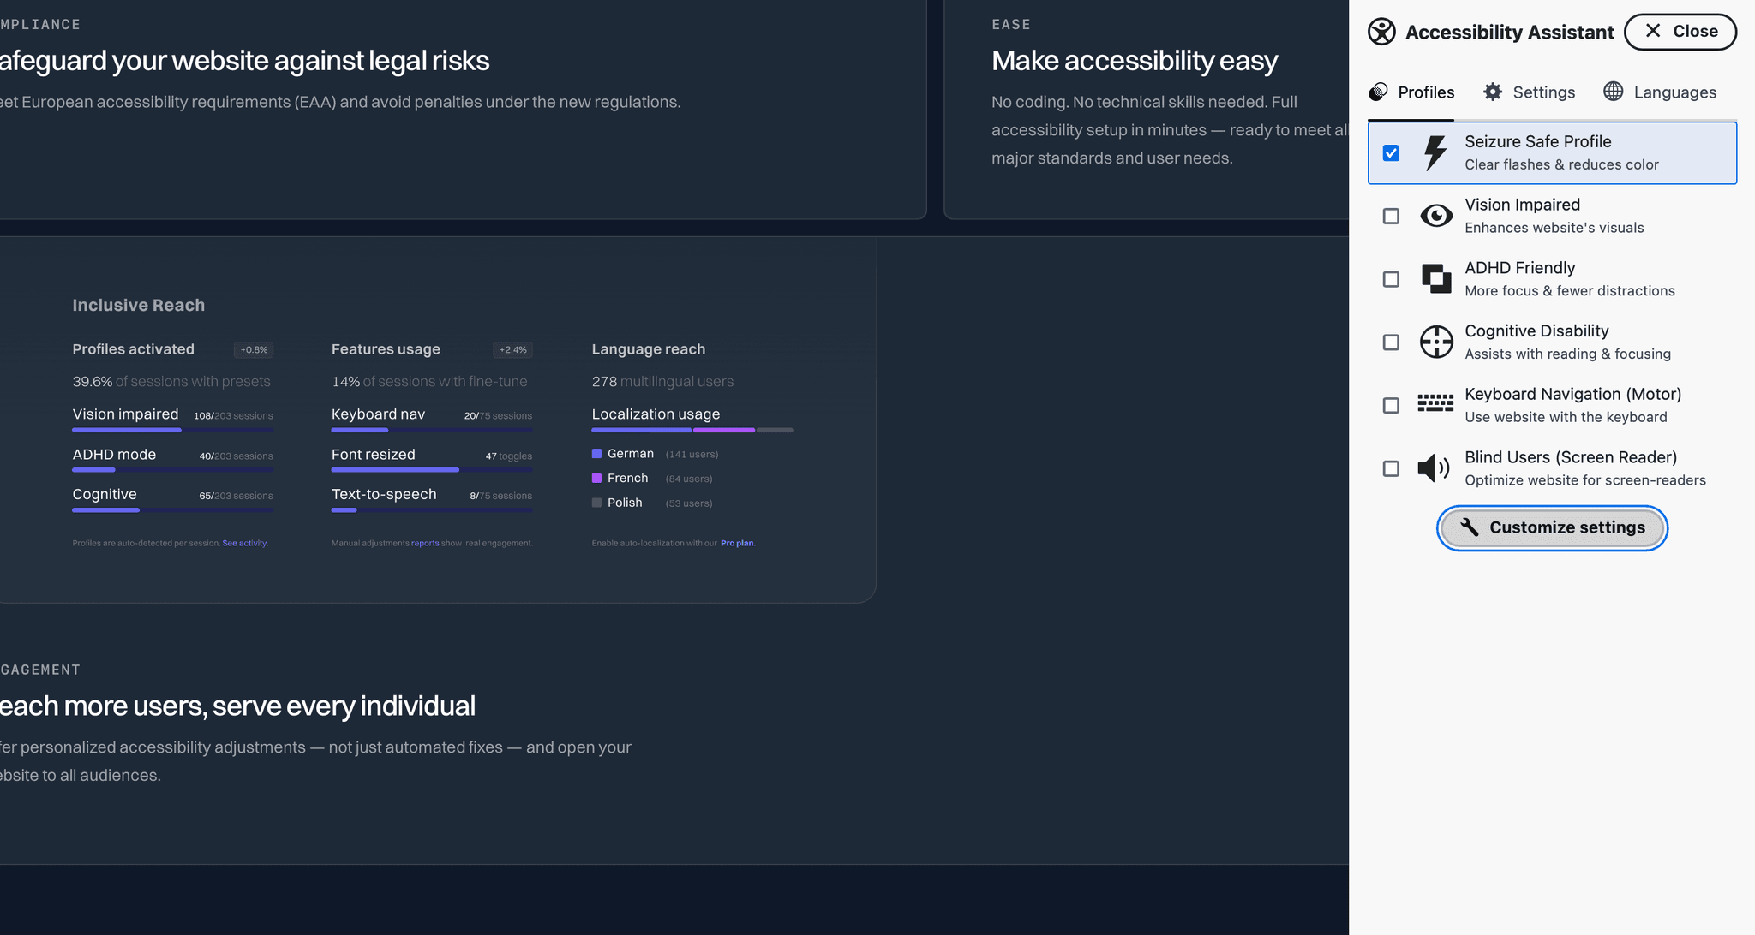
Task: Click the wrench icon on Customize settings
Action: [x=1470, y=527]
